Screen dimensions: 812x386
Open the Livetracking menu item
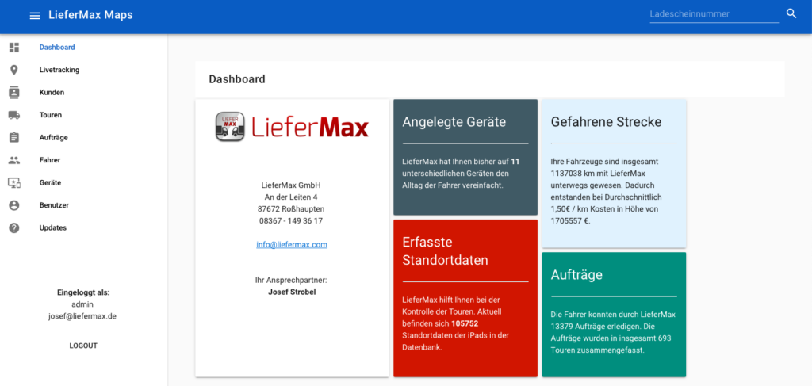(59, 71)
